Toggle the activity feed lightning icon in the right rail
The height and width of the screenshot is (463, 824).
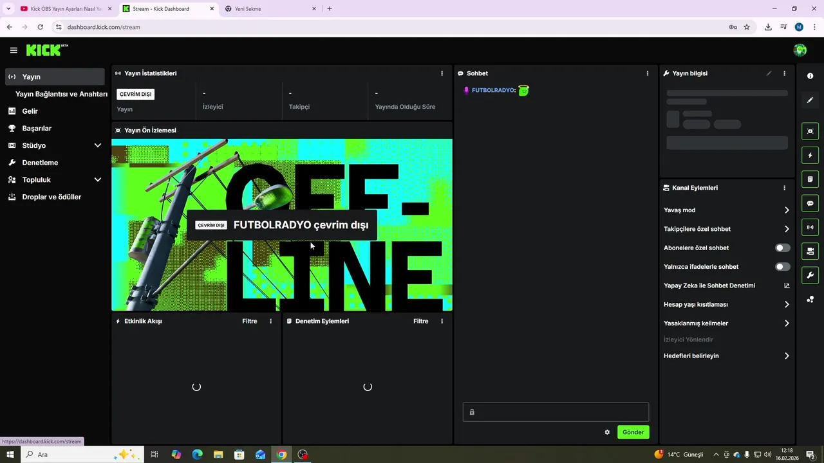point(810,155)
